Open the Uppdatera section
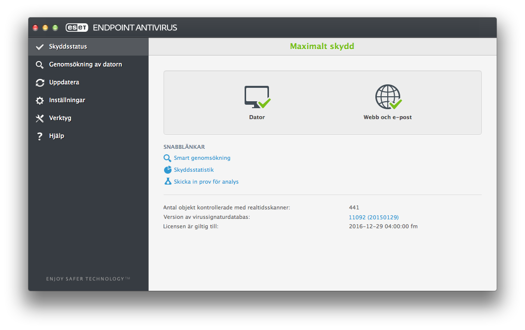The image size is (525, 330). click(88, 82)
